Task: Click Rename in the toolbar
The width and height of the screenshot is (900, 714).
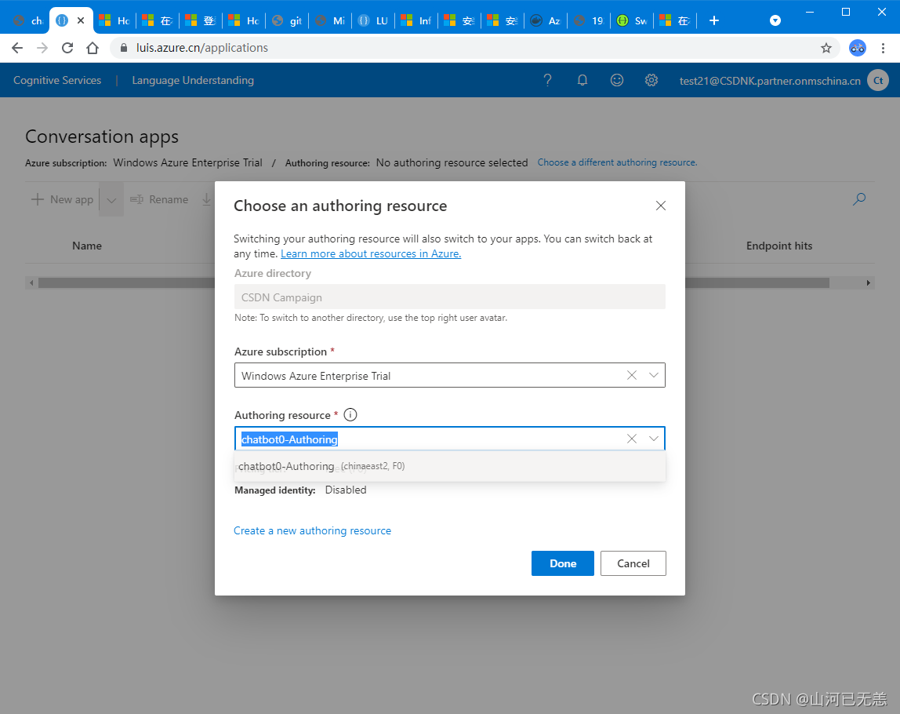Action: pos(159,199)
